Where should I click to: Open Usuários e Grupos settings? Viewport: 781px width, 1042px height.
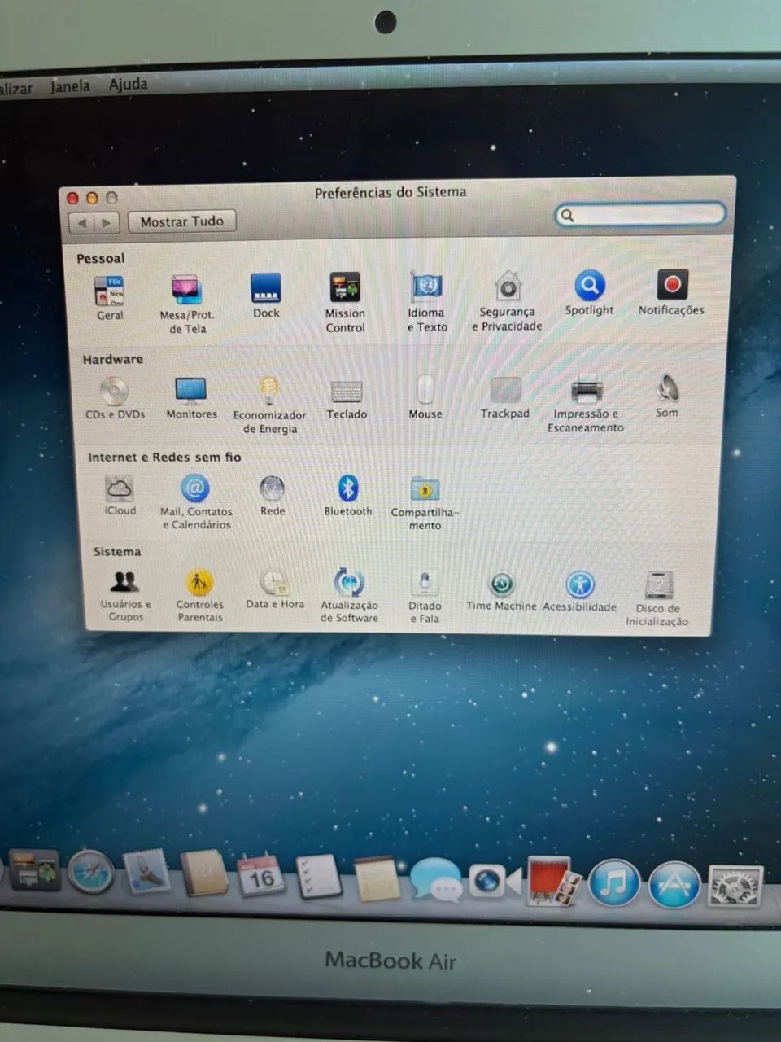point(124,580)
